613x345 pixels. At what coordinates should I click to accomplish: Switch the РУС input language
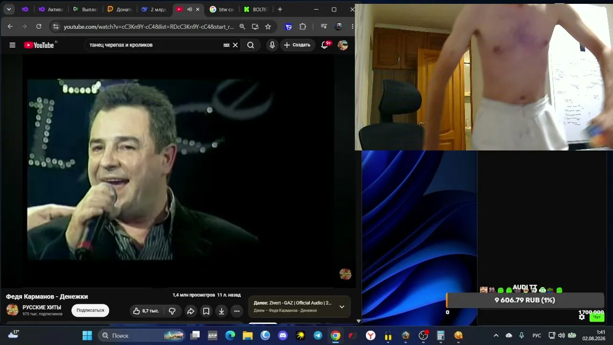[537, 335]
